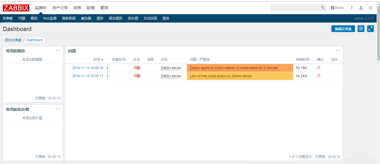Click 持续时间 column header

[x=303, y=60]
